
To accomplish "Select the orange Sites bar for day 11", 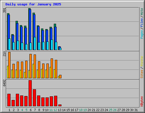I will (52, 68).
